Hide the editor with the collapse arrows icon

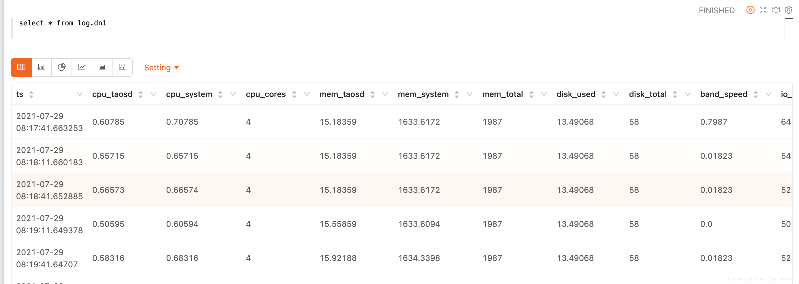[763, 10]
